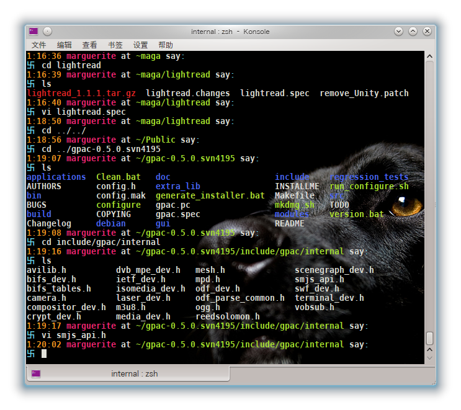The height and width of the screenshot is (410, 461).
Task: Open the 设置 menu
Action: [x=140, y=45]
